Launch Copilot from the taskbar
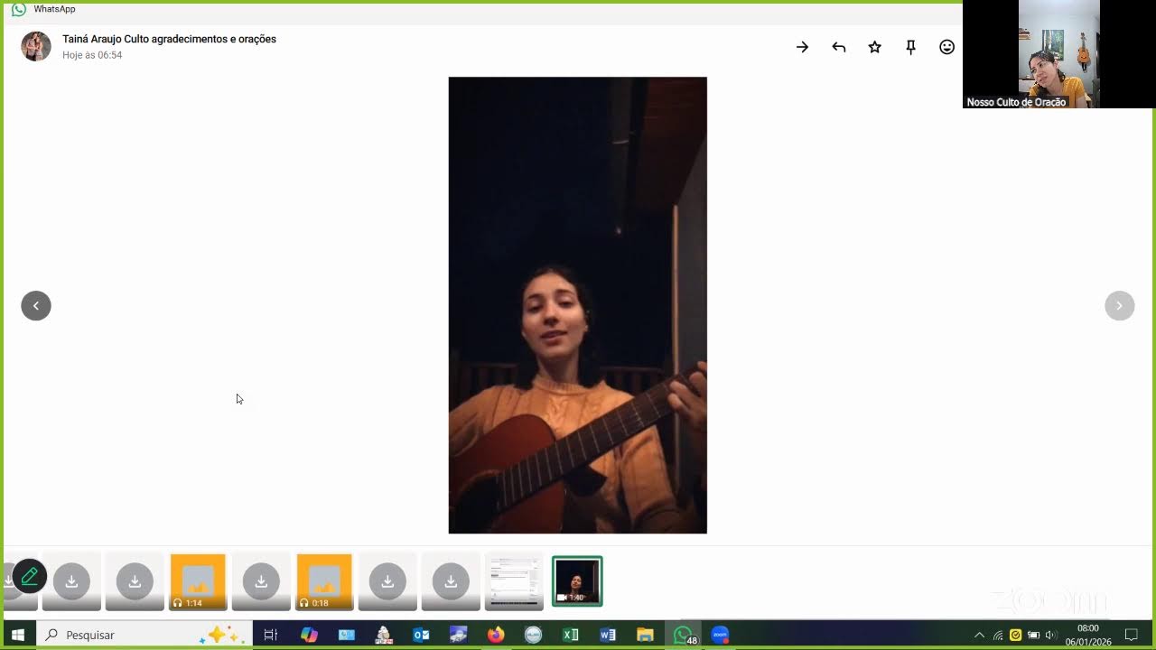This screenshot has width=1156, height=650. point(309,635)
